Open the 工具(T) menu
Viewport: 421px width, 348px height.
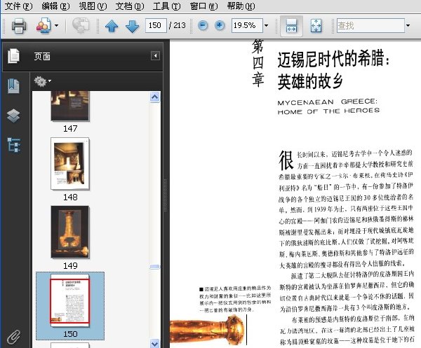point(166,6)
